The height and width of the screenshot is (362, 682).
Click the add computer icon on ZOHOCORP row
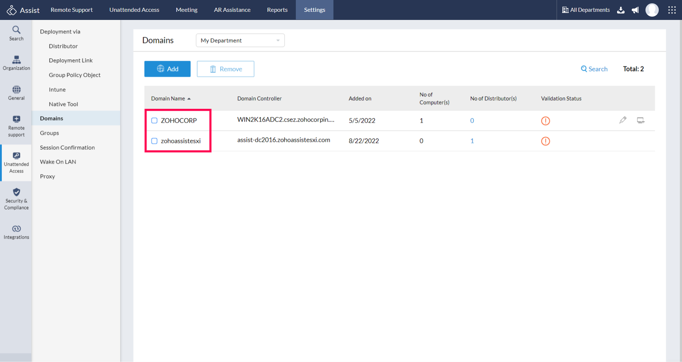641,120
